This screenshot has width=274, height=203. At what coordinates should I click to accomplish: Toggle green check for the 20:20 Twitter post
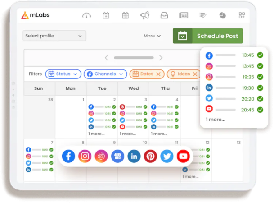tap(260, 98)
